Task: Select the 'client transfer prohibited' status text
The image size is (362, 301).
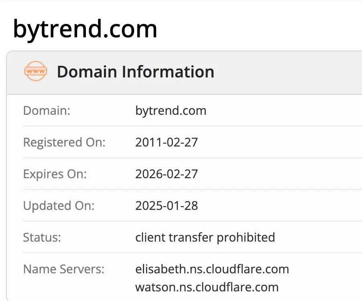Action: 205,237
